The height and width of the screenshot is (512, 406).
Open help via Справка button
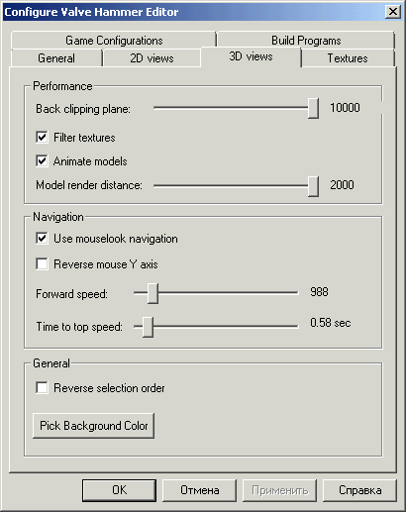359,490
